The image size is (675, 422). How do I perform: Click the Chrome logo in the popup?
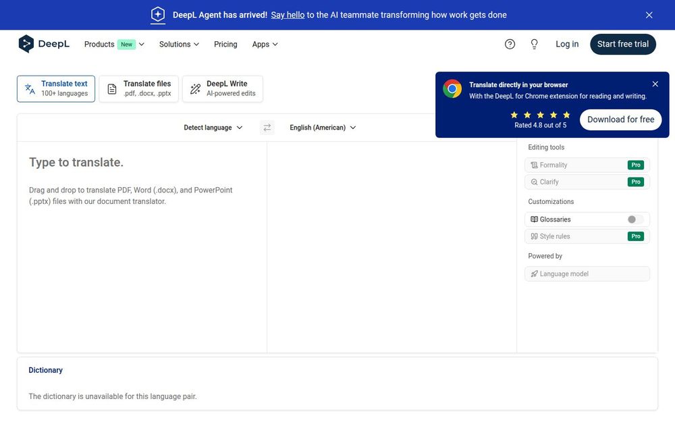click(x=452, y=88)
